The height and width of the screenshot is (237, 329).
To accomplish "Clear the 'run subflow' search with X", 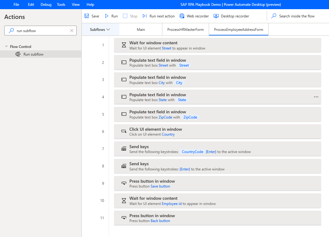I will [x=72, y=31].
